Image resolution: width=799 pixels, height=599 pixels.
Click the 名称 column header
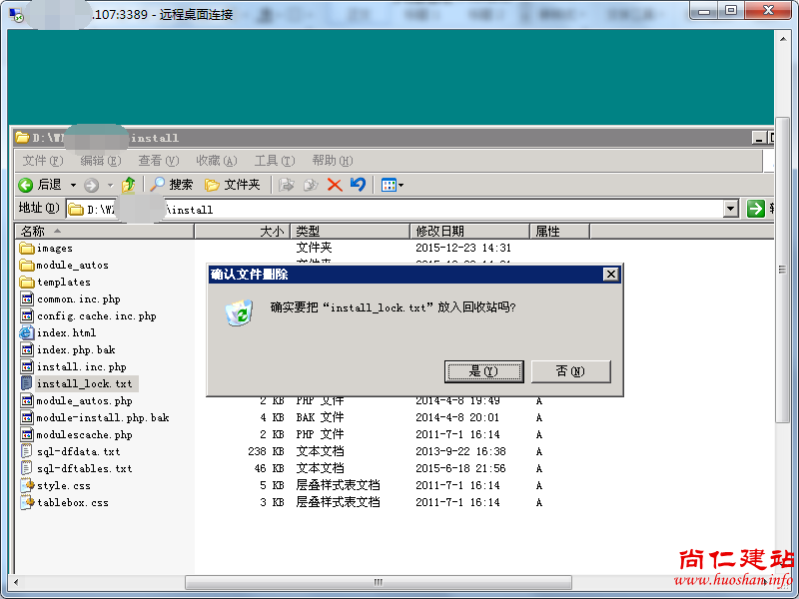(100, 231)
